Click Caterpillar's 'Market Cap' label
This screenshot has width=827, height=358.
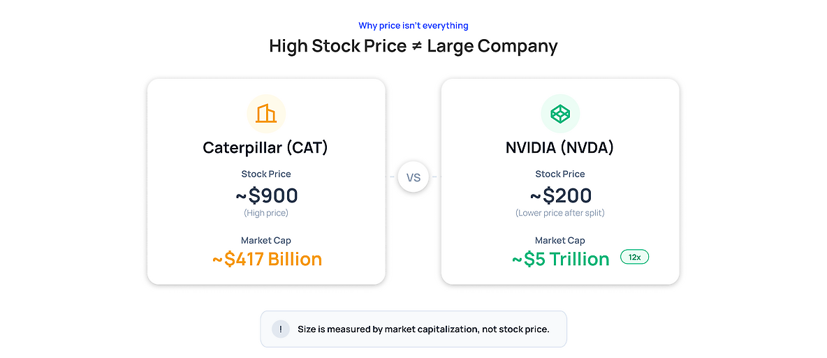tap(266, 241)
